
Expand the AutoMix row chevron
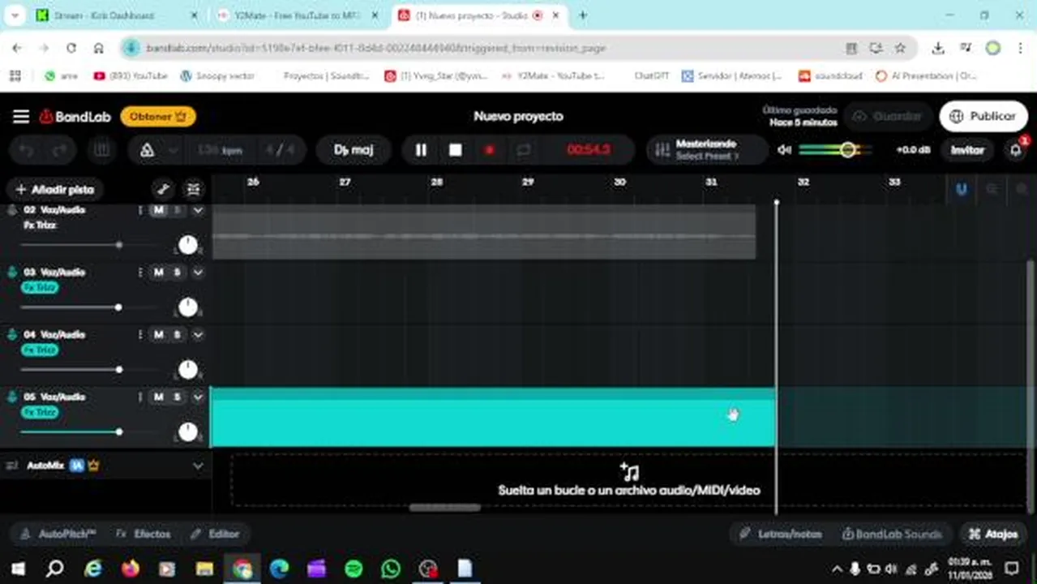point(197,466)
